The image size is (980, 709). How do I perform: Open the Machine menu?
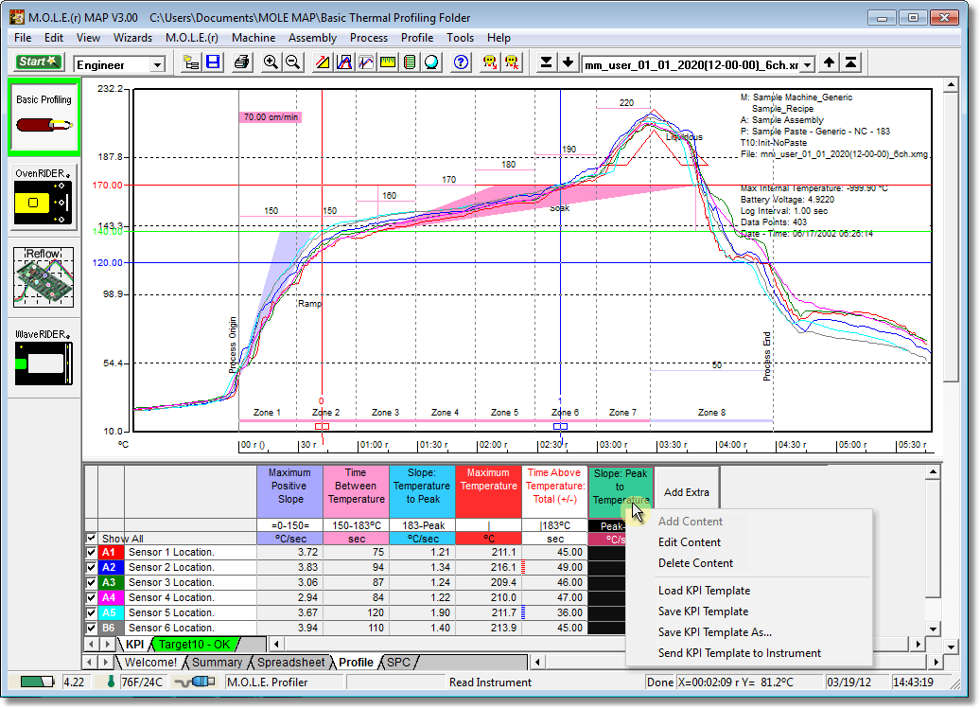click(x=254, y=38)
